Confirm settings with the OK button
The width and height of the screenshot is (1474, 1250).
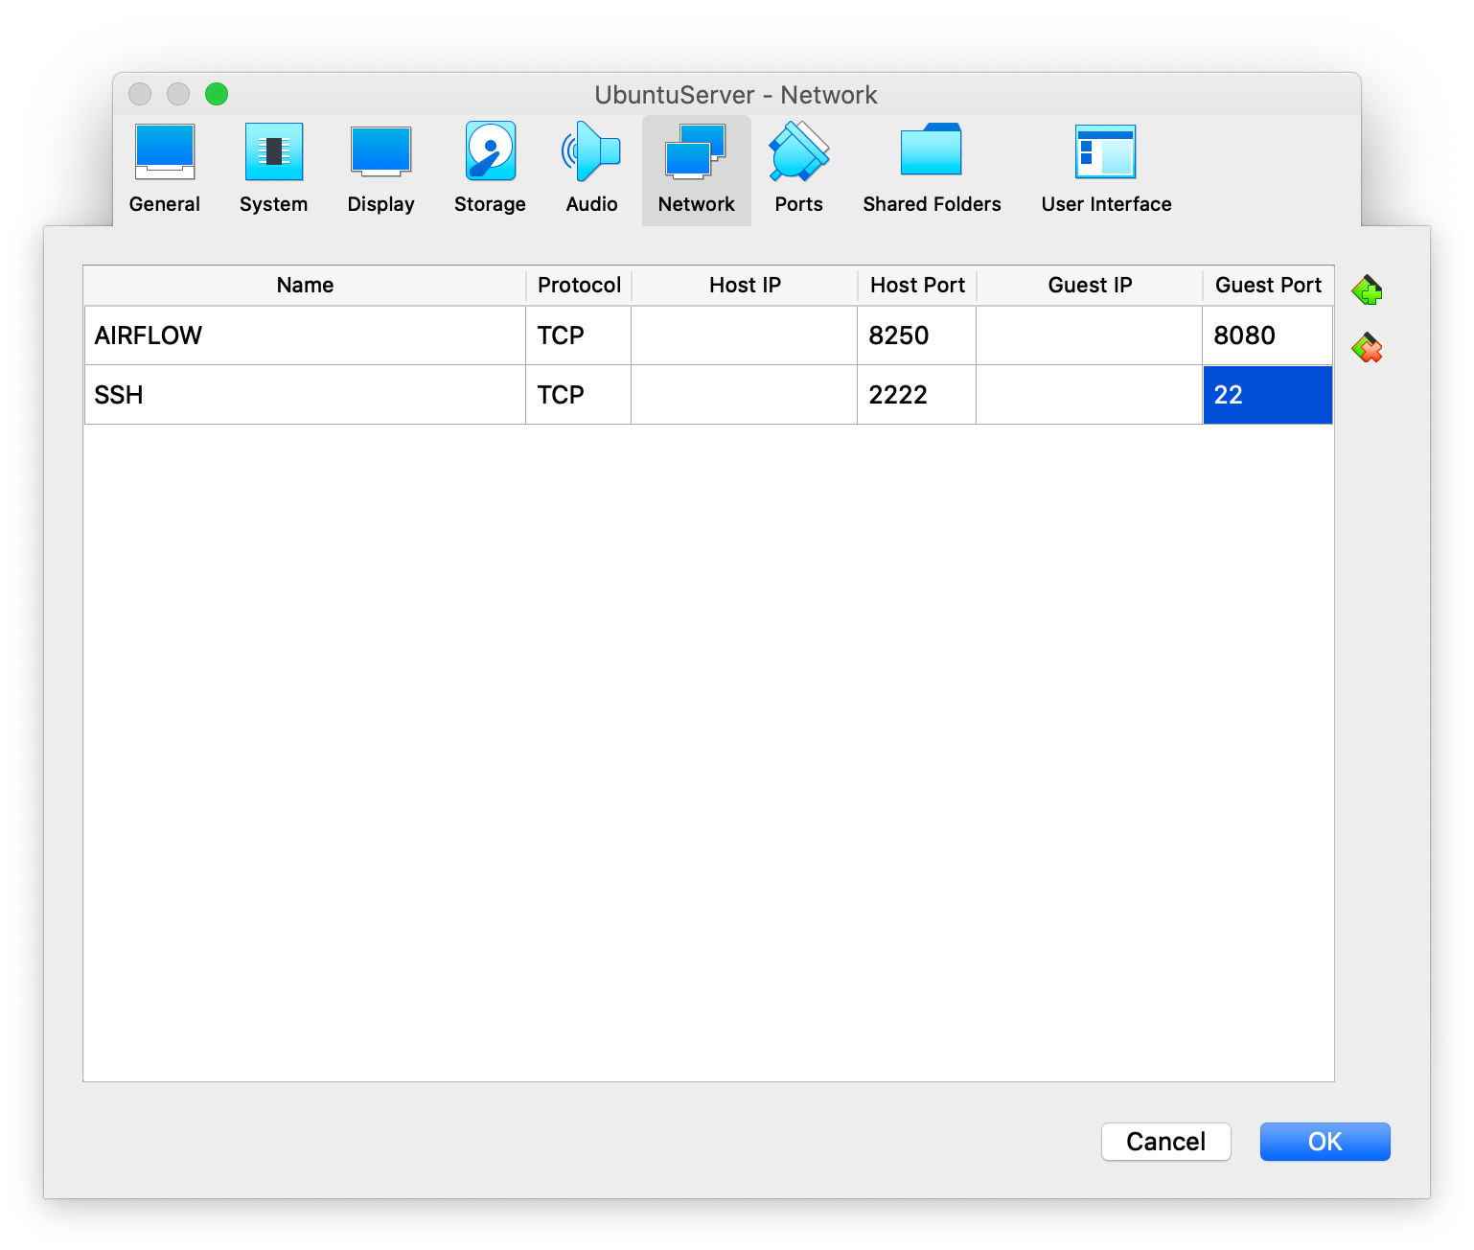[x=1324, y=1142]
